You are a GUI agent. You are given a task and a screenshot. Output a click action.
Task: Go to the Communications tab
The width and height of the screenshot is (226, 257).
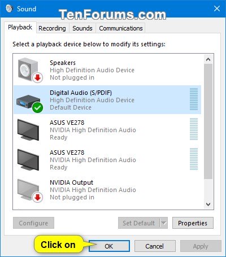121,28
